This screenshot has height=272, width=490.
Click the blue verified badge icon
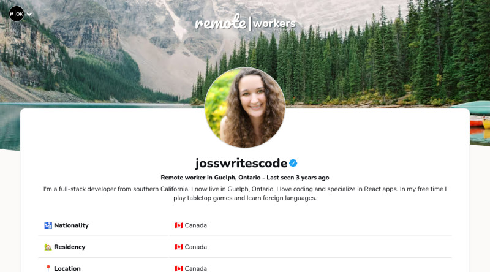click(x=293, y=163)
